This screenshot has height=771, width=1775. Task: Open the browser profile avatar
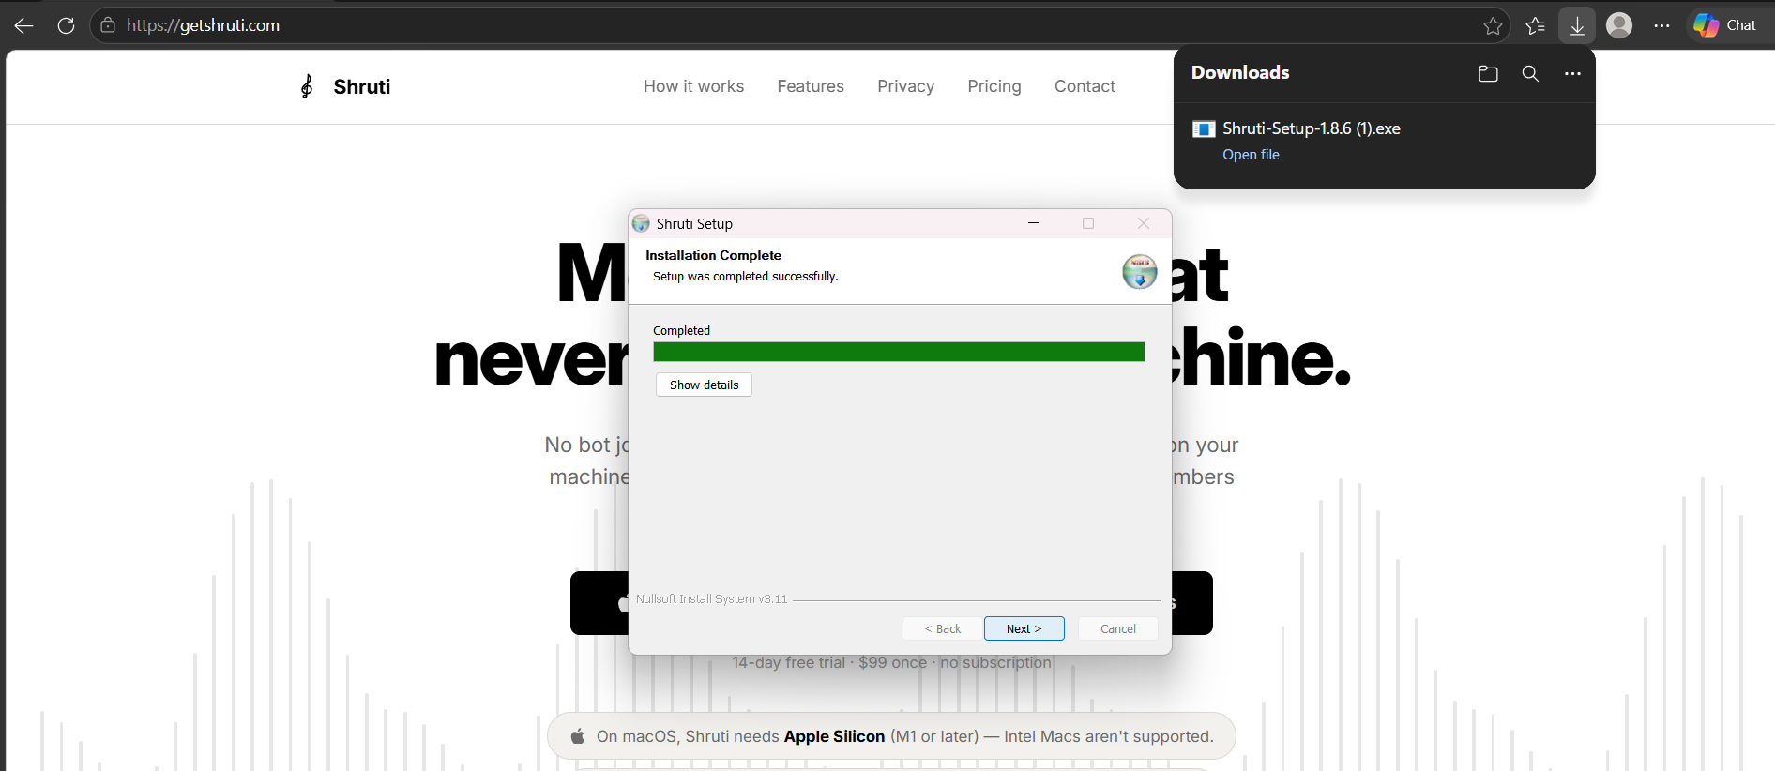pos(1619,25)
